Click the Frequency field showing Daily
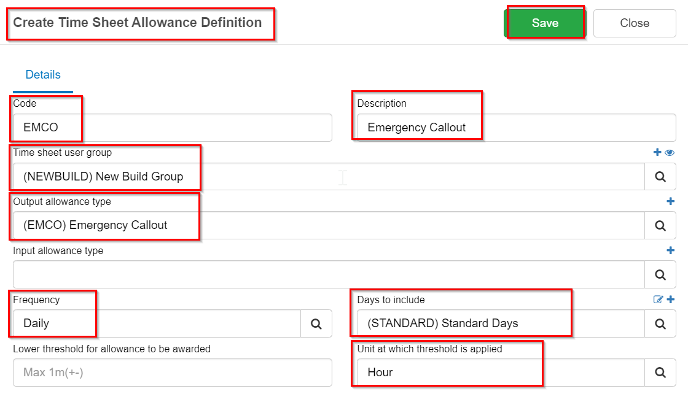Screen dimensions: 688x410 (x=157, y=323)
